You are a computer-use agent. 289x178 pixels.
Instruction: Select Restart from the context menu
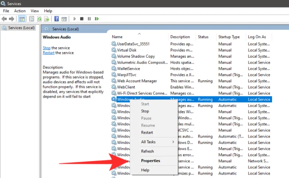click(x=147, y=133)
